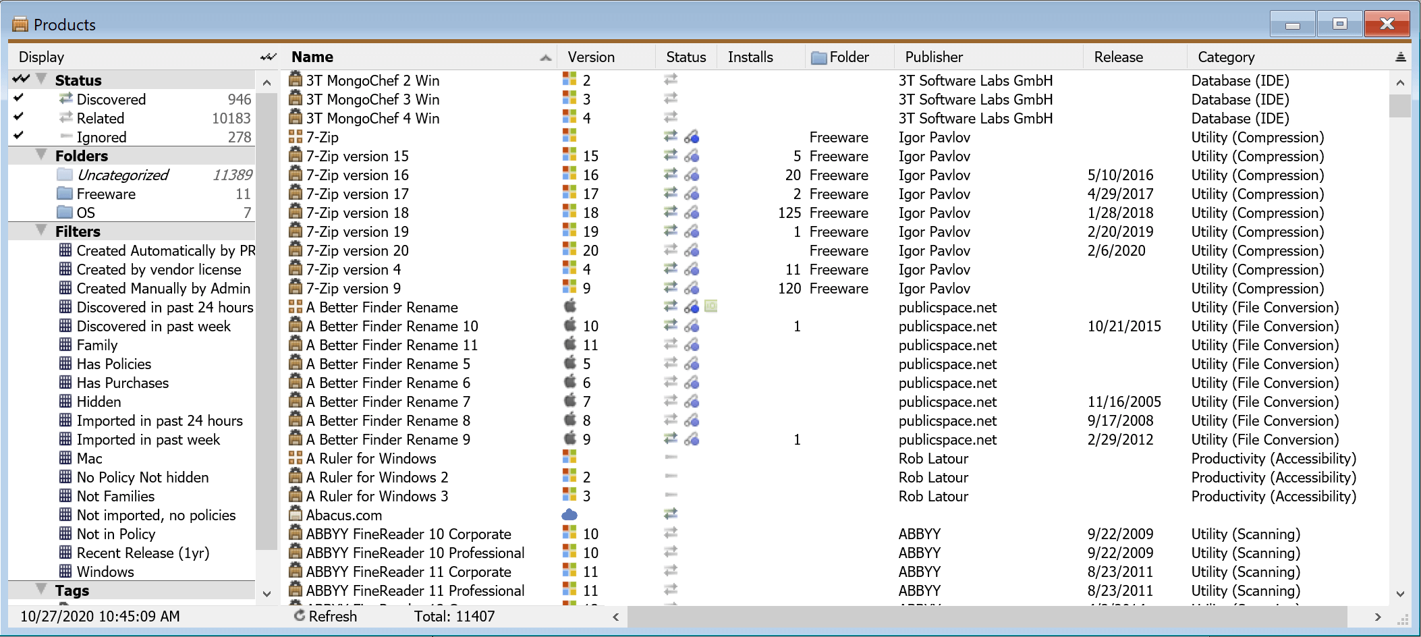Screen dimensions: 1421x637
Task: Click the product icon beside 3T MongoChef 2 Win
Action: tap(295, 80)
